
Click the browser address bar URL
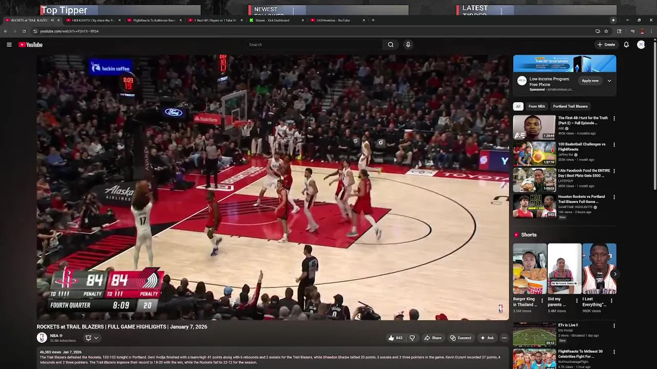[x=69, y=31]
